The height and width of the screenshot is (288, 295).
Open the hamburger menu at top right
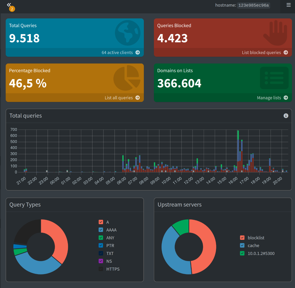pos(288,5)
